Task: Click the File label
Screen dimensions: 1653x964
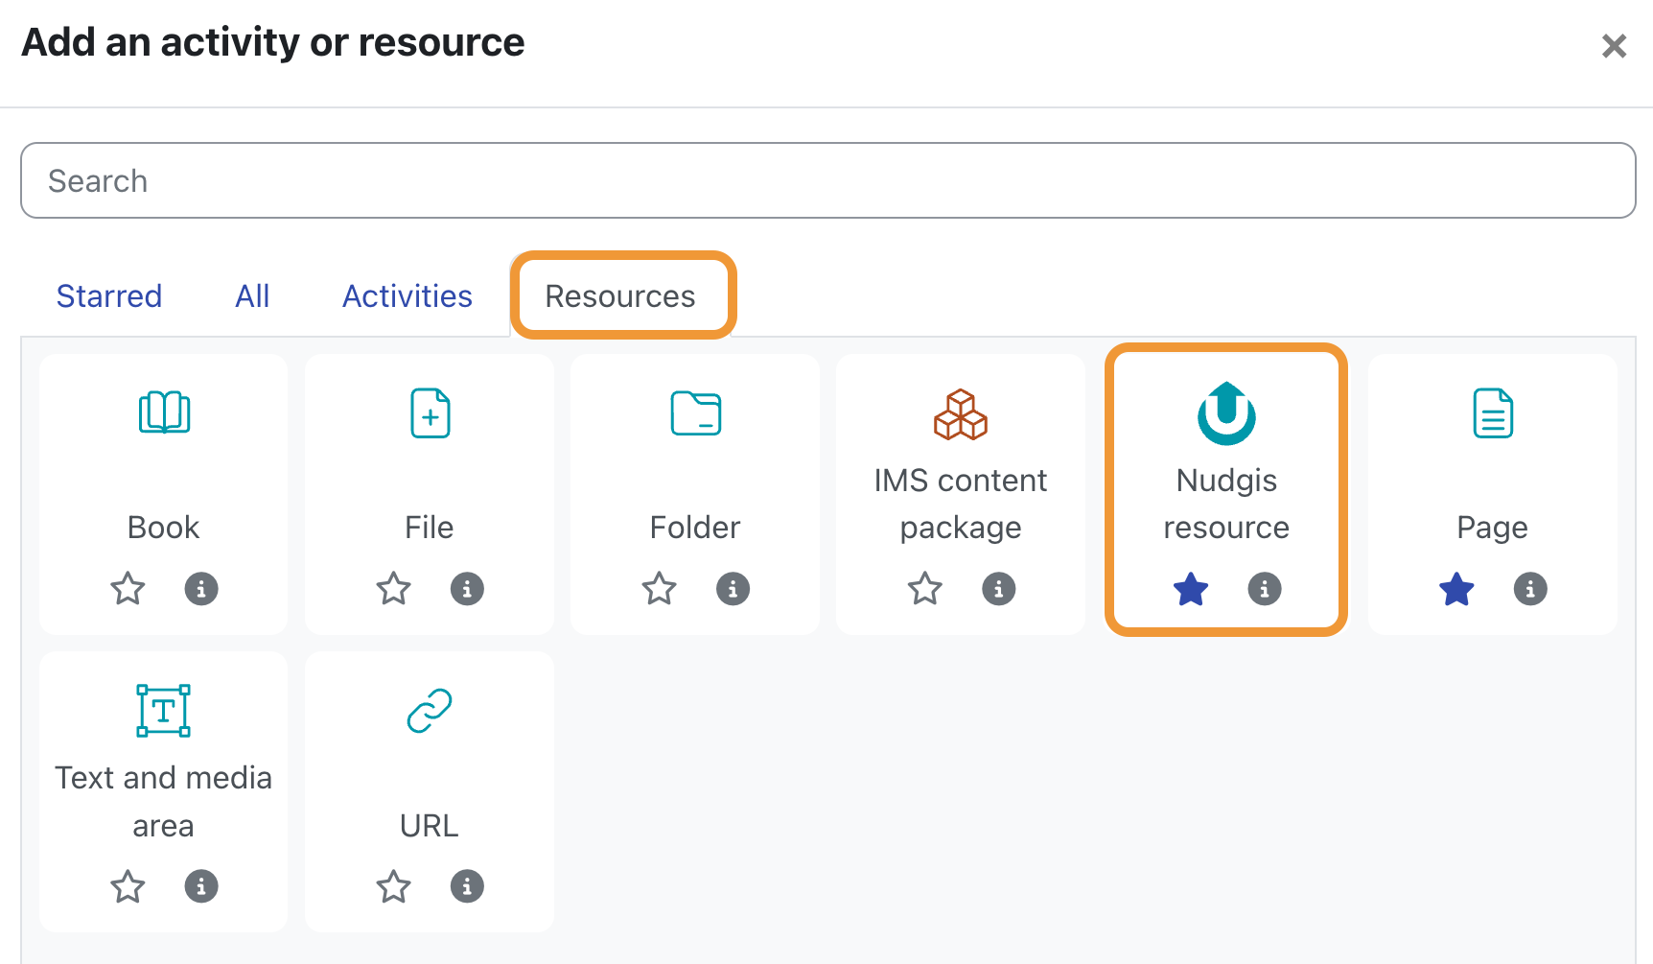Action: click(x=430, y=528)
